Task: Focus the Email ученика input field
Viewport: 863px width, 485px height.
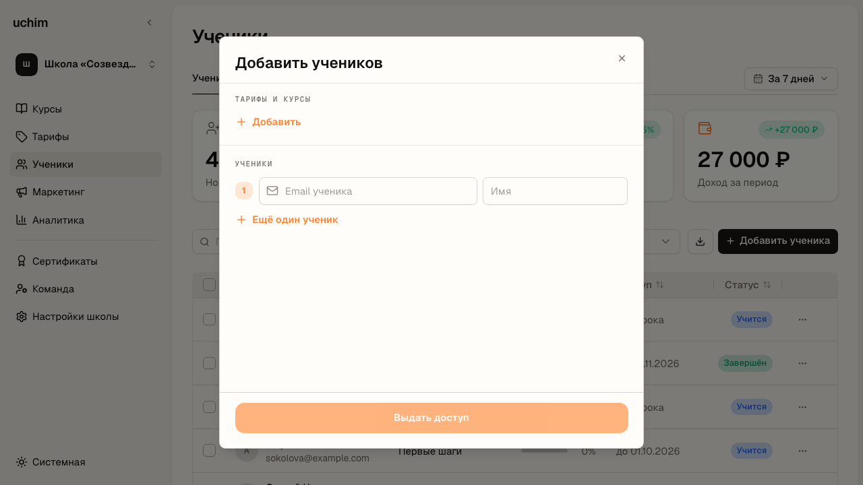Action: [368, 191]
